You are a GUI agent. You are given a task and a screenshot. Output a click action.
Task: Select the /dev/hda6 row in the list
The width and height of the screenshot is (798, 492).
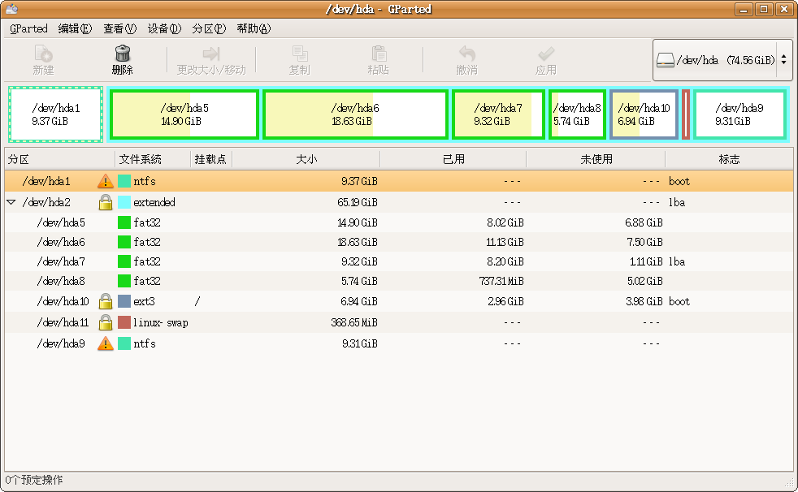(399, 242)
